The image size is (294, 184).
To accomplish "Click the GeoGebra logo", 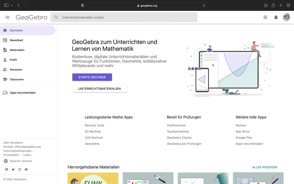I will pos(31,17).
